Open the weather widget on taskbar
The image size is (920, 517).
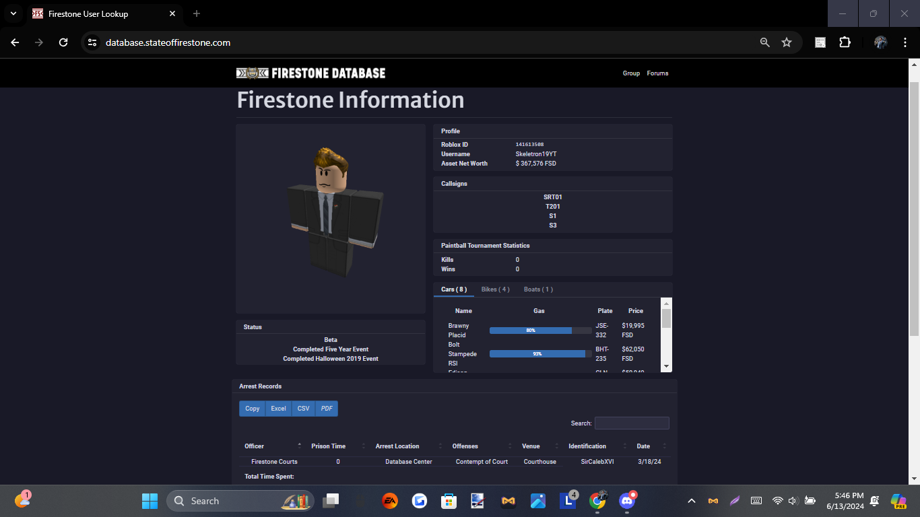pyautogui.click(x=22, y=500)
